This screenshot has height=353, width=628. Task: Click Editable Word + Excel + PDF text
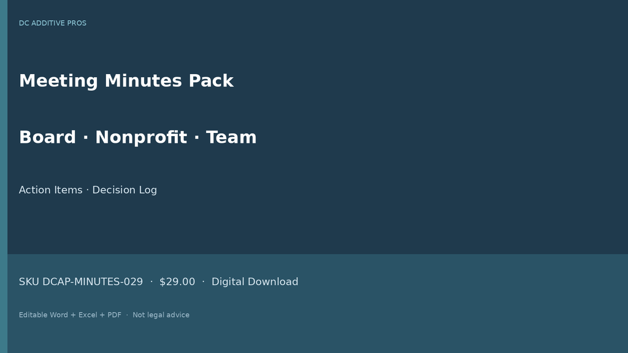tap(70, 315)
